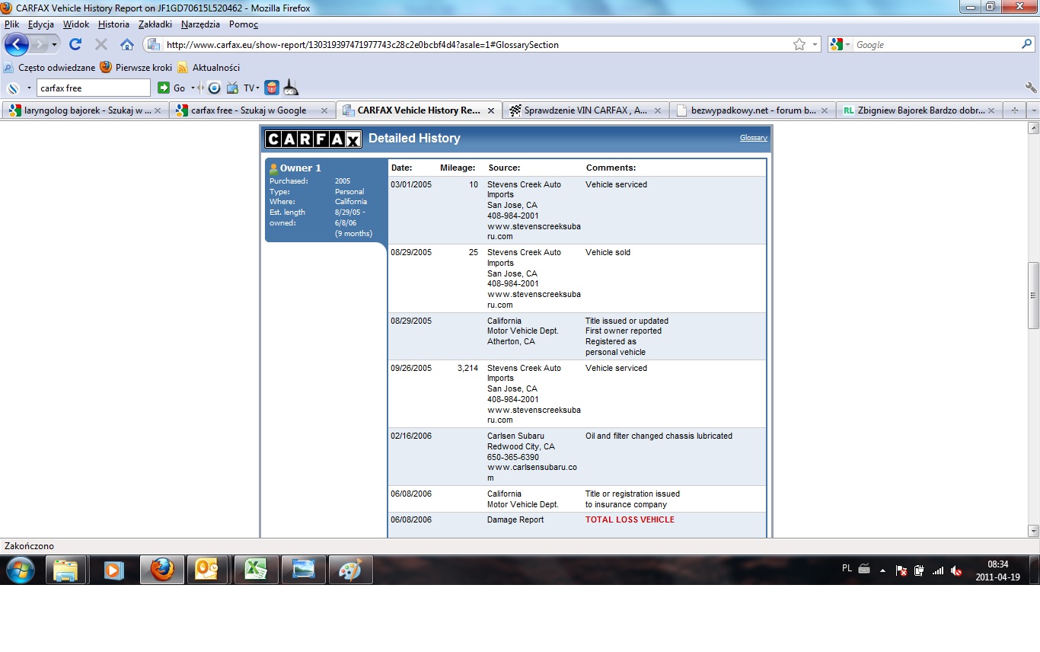Click the search magnifier in Google box
Screen dimensions: 1040x652
pos(1026,45)
